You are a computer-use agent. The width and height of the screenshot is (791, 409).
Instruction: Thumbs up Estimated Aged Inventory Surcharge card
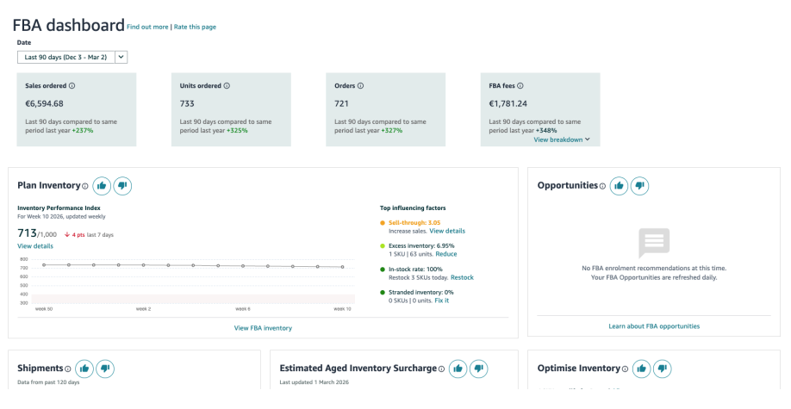458,369
